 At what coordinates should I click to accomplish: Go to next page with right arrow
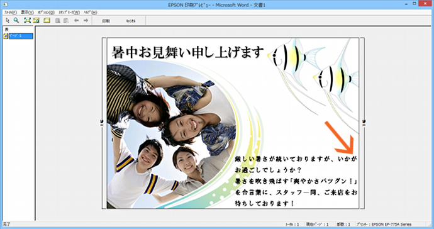[86, 21]
